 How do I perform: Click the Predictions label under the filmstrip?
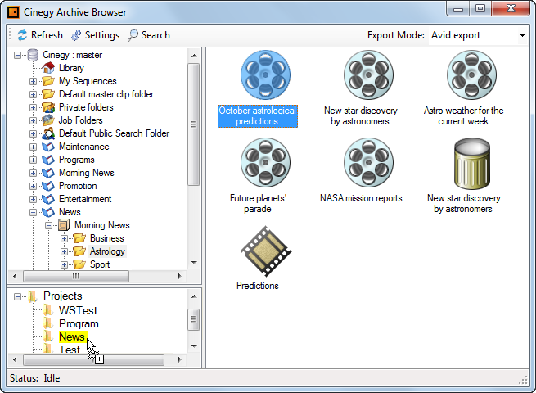click(x=258, y=286)
